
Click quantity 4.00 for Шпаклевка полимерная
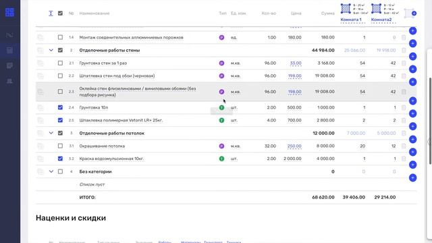coord(271,120)
